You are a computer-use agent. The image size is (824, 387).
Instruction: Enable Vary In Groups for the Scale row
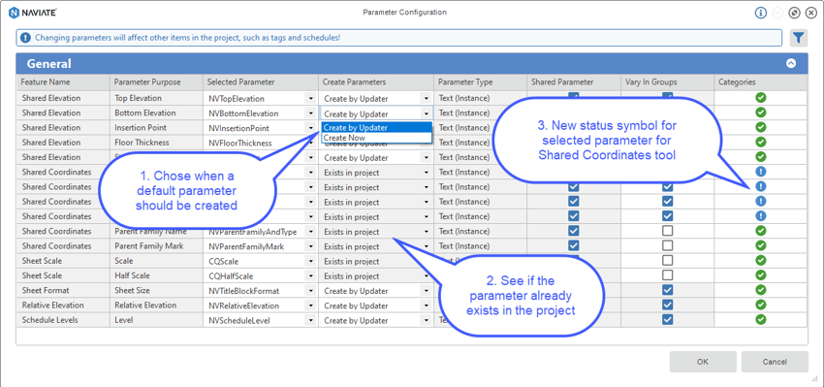pyautogui.click(x=667, y=260)
